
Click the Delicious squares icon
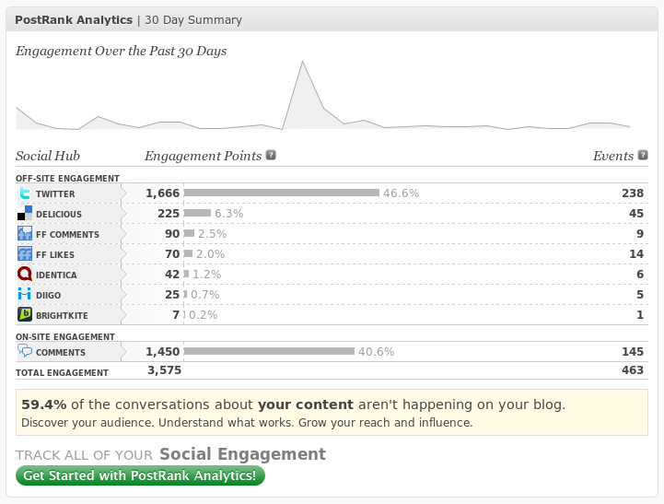25,213
